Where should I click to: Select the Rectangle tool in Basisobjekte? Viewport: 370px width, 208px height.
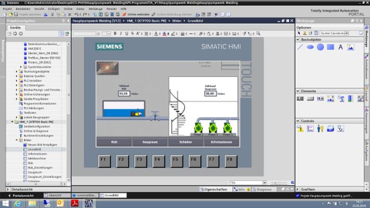point(330,47)
